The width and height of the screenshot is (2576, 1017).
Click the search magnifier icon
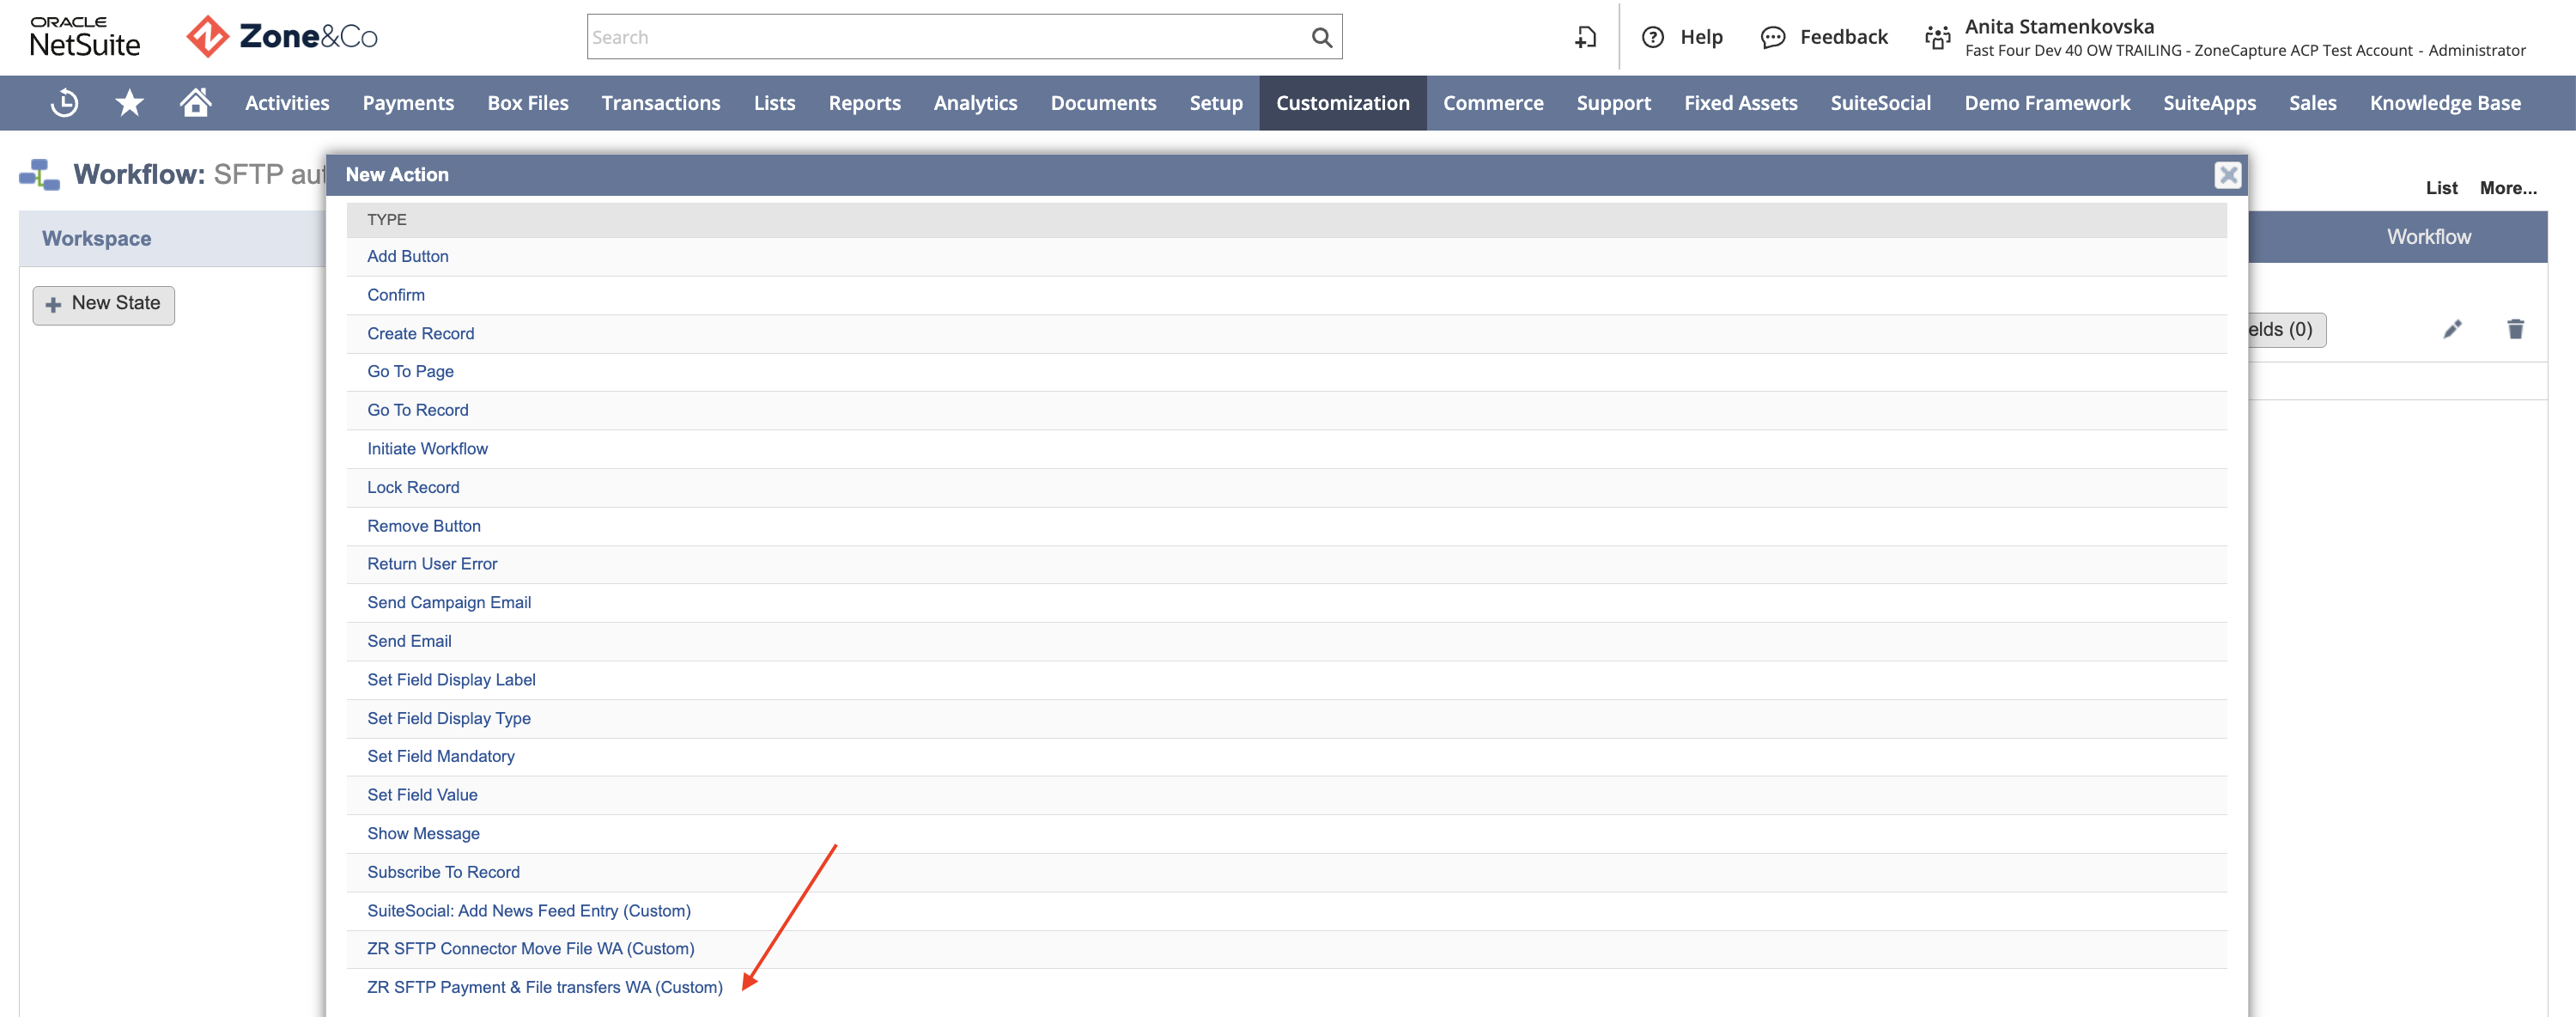1321,37
